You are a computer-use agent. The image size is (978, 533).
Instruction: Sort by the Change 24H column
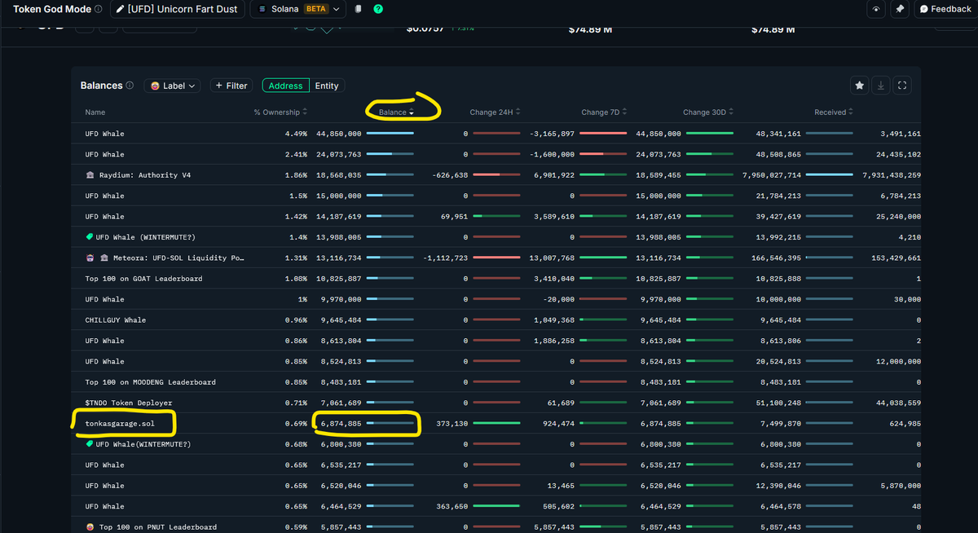tap(495, 112)
